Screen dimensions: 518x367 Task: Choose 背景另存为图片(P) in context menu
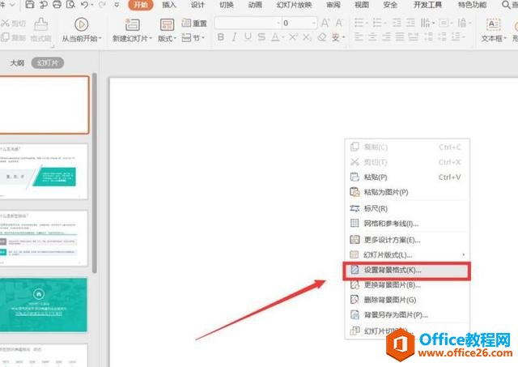[x=407, y=314]
